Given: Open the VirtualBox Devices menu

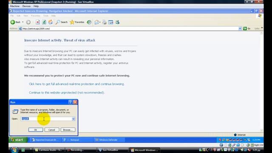Looking at the screenshot, I should pyautogui.click(x=26, y=6).
